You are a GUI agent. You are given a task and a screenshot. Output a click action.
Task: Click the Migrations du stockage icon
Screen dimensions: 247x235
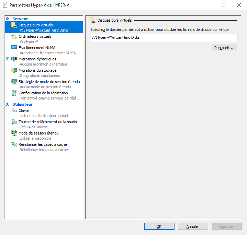pos(14,70)
